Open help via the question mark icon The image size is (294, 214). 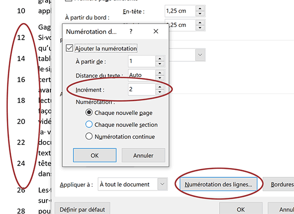tap(131, 31)
